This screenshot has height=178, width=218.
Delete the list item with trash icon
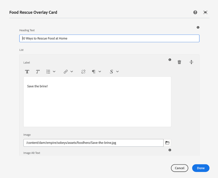(179, 62)
